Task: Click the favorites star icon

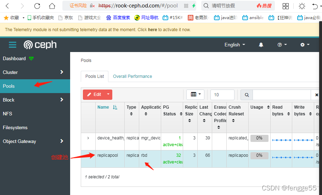Action: pyautogui.click(x=6, y=18)
